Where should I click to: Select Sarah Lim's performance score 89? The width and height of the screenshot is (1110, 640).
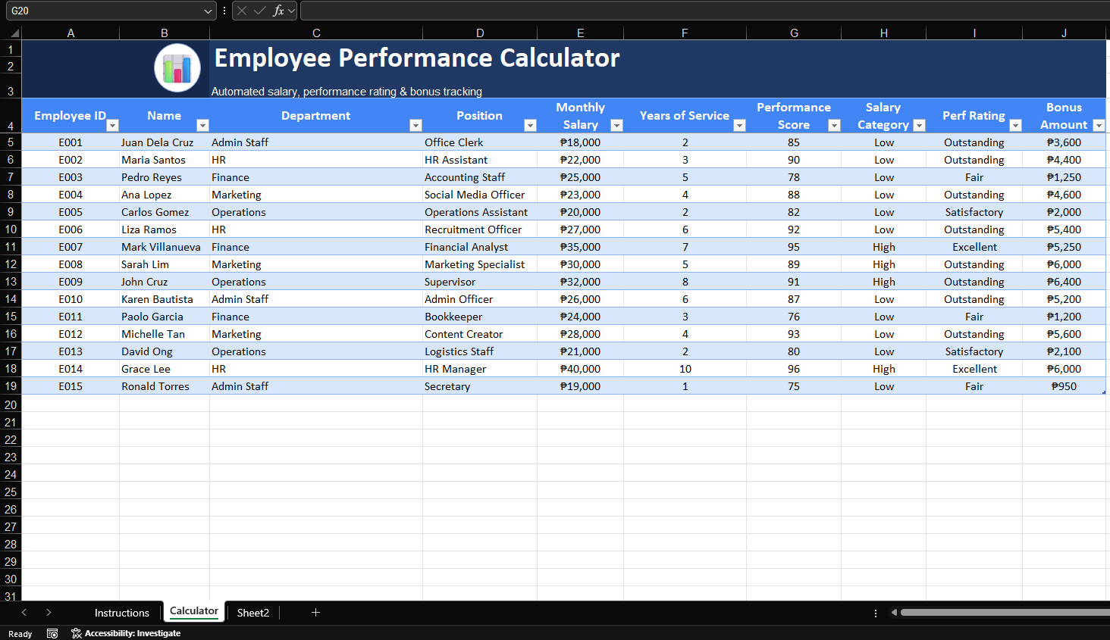[794, 264]
